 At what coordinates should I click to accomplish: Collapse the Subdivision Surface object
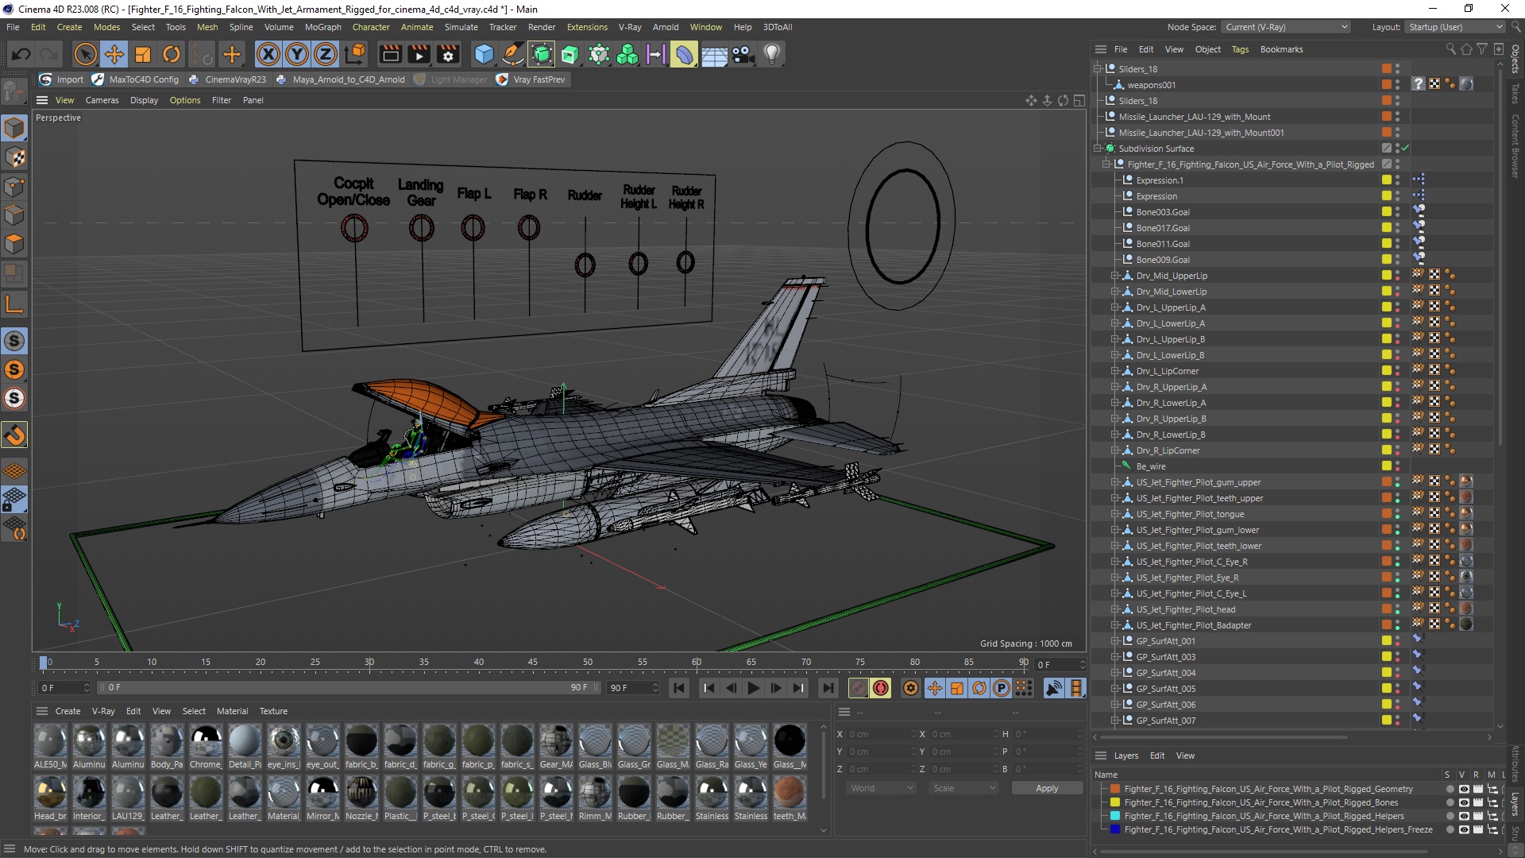(x=1098, y=149)
